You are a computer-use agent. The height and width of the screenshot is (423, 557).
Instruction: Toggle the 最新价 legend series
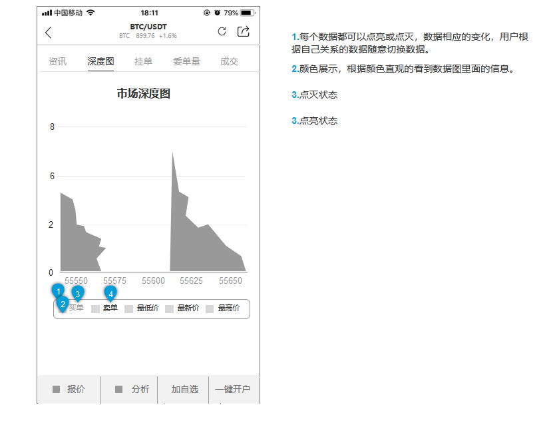(188, 308)
